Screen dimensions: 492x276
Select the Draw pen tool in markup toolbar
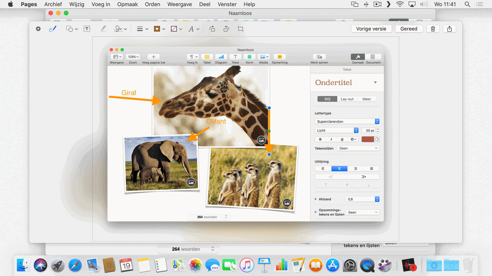[x=53, y=29]
